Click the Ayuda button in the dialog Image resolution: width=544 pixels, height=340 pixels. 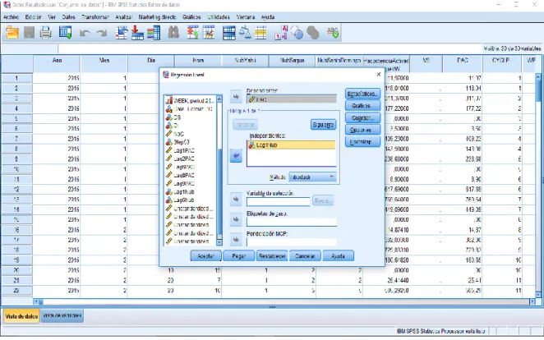(339, 256)
